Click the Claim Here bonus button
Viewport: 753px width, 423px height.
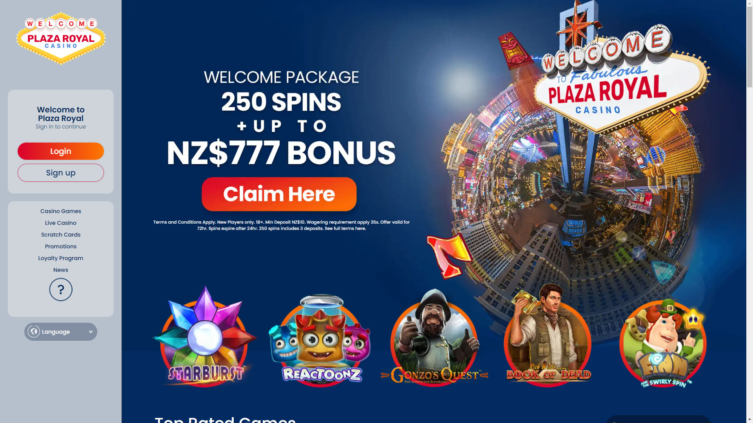pos(279,194)
